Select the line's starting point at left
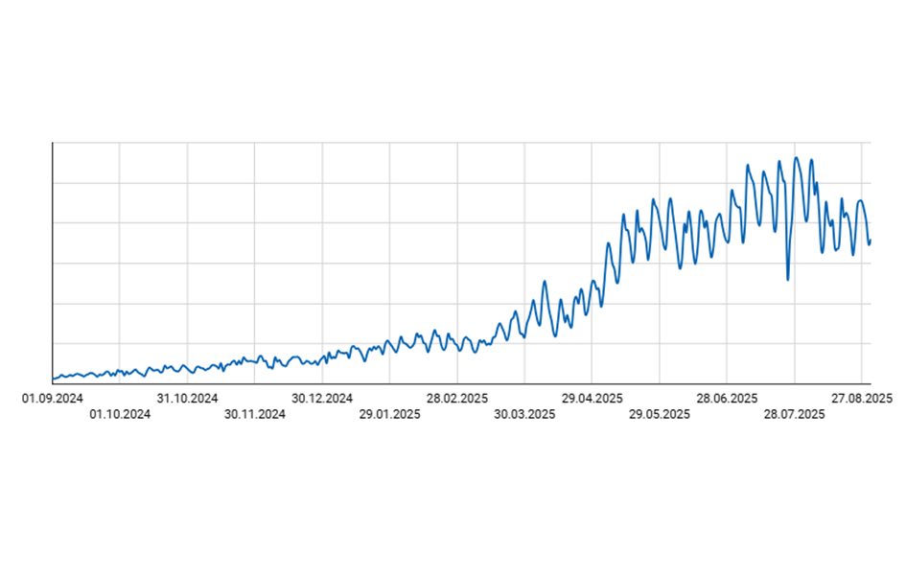Image resolution: width=906 pixels, height=575 pixels. click(x=54, y=379)
